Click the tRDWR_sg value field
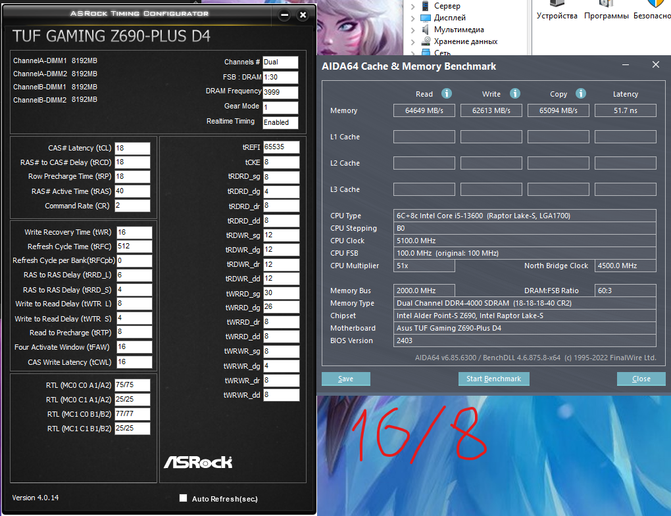Viewport: 671px width, 516px height. (x=281, y=235)
